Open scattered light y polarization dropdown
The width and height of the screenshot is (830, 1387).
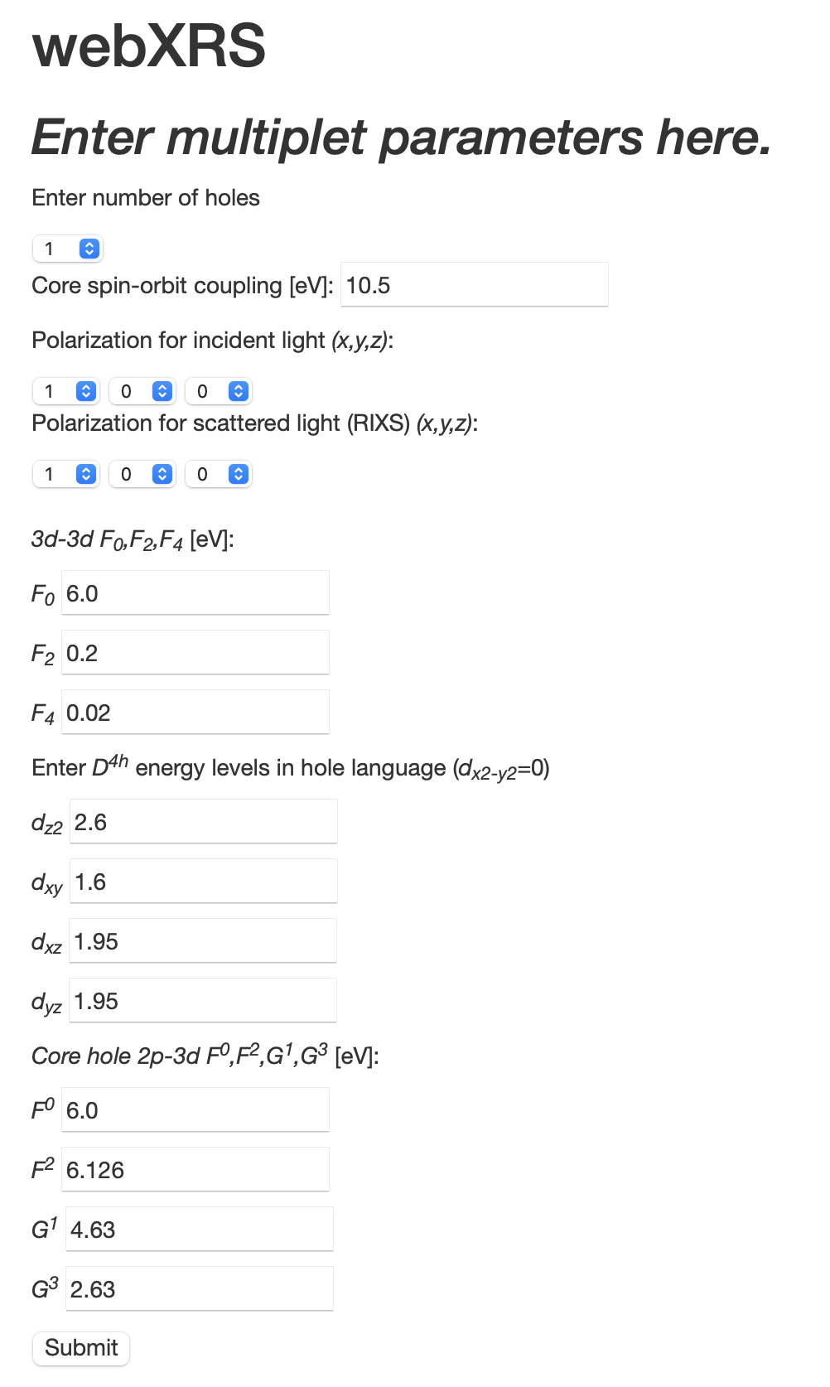tap(142, 474)
